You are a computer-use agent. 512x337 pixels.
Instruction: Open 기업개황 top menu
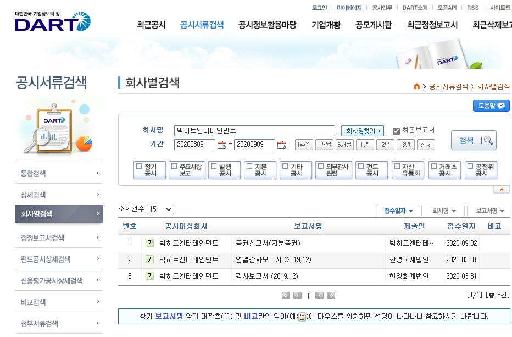tap(326, 25)
